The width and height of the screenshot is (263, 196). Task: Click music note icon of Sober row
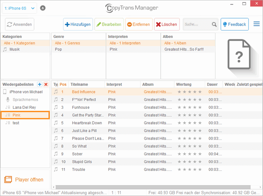(x=56, y=154)
